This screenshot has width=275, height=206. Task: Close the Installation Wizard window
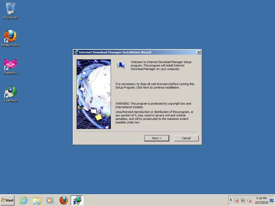(x=198, y=52)
